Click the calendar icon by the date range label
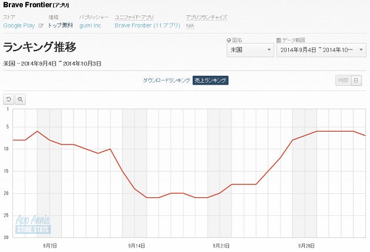 pyautogui.click(x=278, y=40)
